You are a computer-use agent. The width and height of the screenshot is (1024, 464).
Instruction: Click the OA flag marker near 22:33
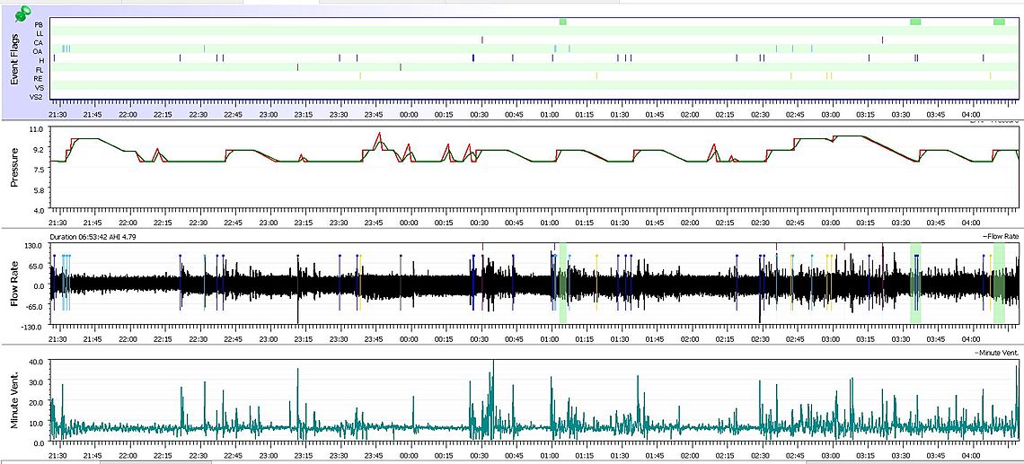205,49
